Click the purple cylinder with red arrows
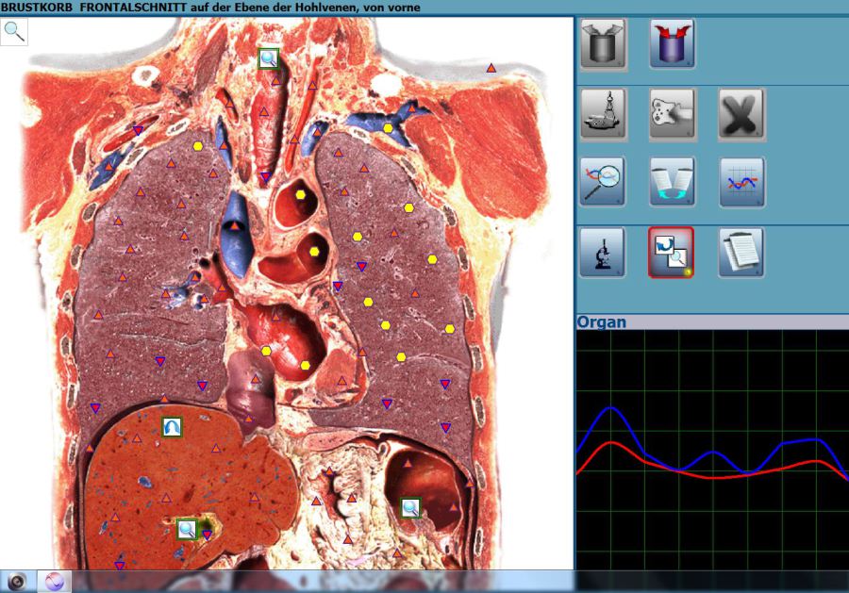This screenshot has width=849, height=593. point(672,44)
